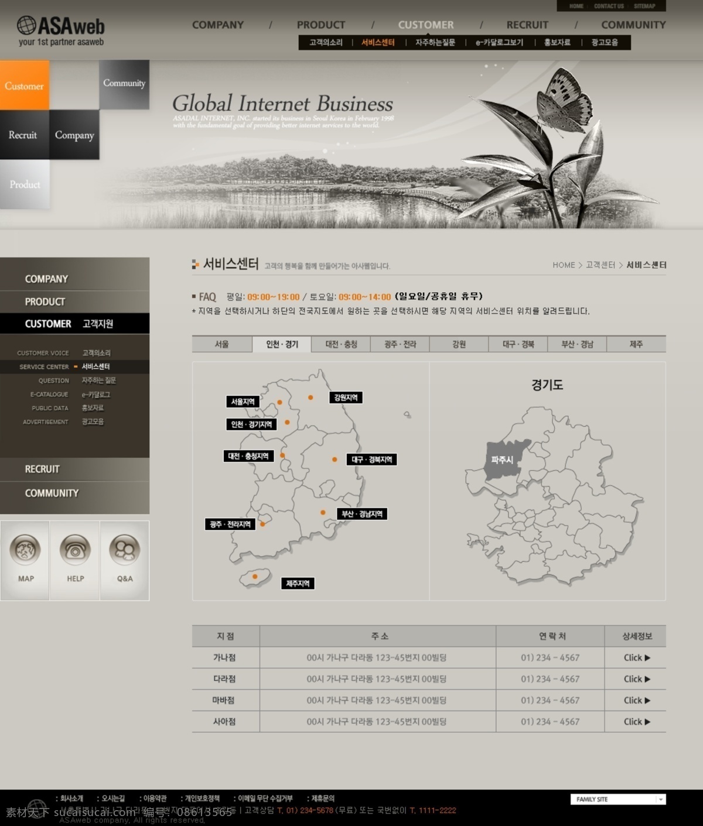Switch to the 대전·충청 tab
The height and width of the screenshot is (826, 703).
341,344
